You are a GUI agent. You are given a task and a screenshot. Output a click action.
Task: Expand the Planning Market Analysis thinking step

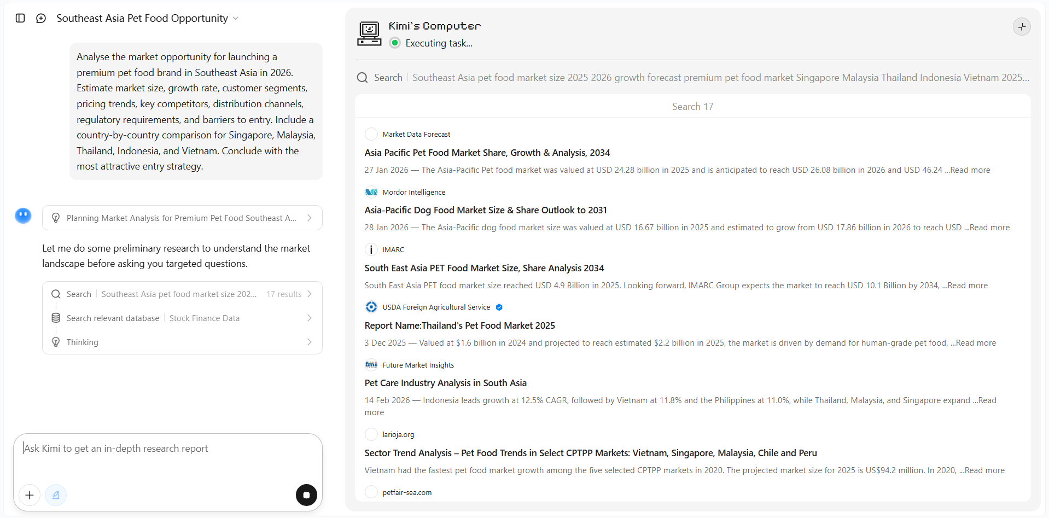click(x=182, y=218)
